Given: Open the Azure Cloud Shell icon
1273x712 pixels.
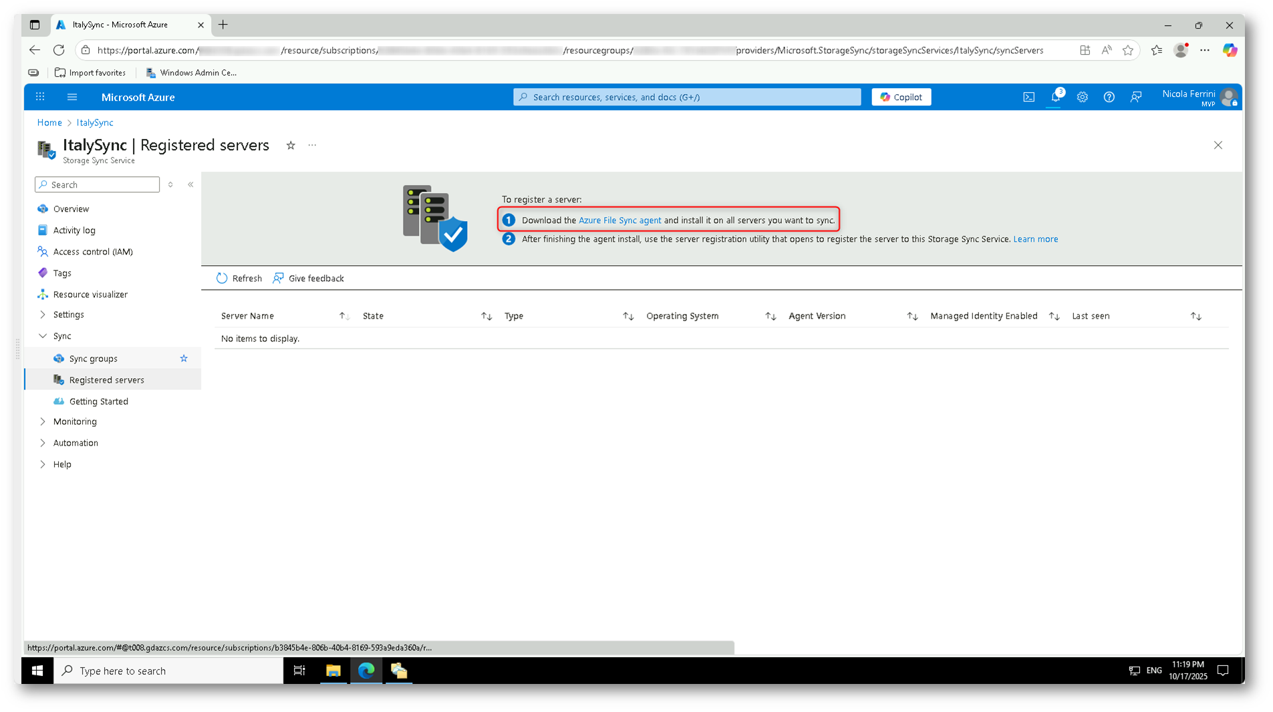Looking at the screenshot, I should click(x=1028, y=98).
